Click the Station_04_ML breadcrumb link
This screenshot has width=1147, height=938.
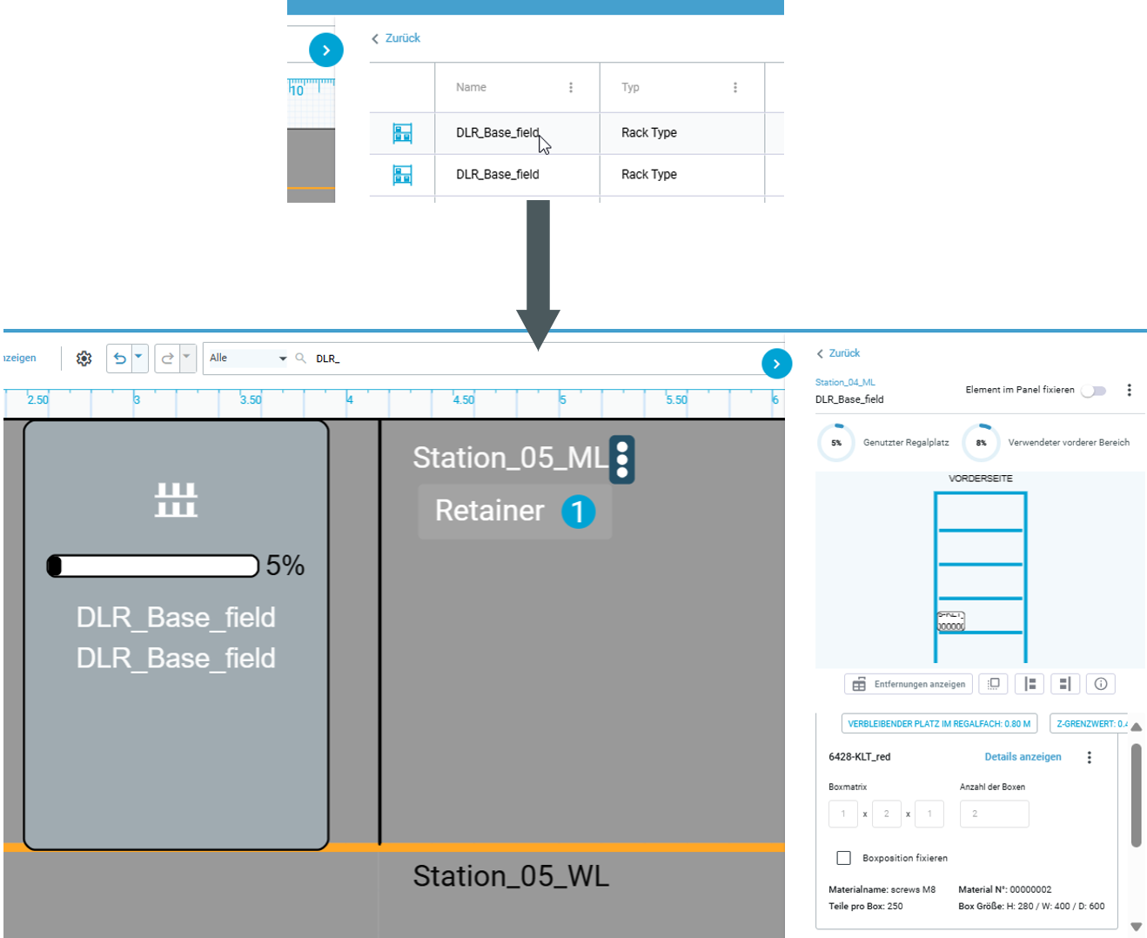(844, 382)
